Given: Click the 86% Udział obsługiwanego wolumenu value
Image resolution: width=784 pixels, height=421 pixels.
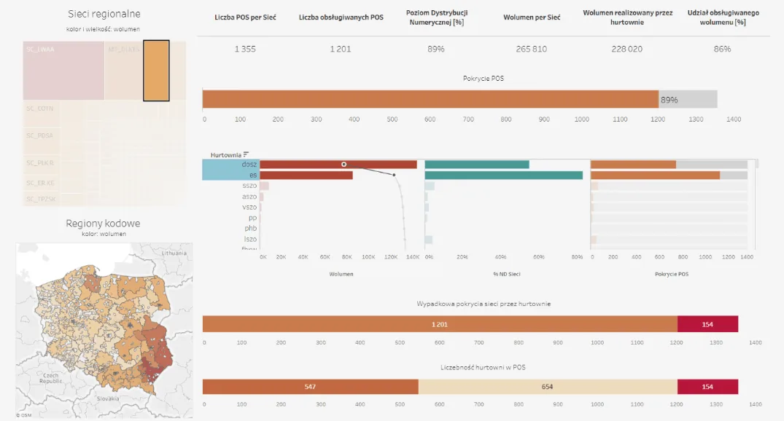Looking at the screenshot, I should coord(723,49).
